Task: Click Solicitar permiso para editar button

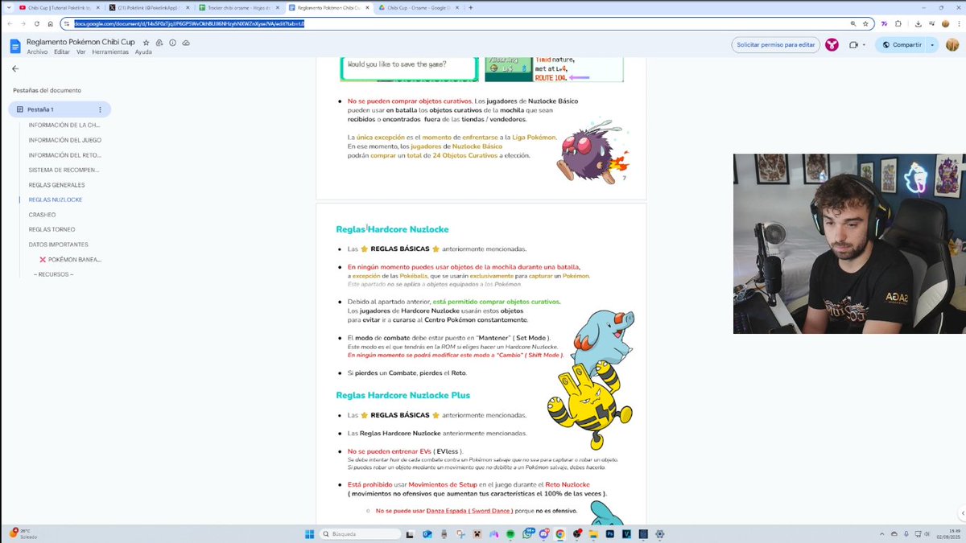Action: (777, 44)
